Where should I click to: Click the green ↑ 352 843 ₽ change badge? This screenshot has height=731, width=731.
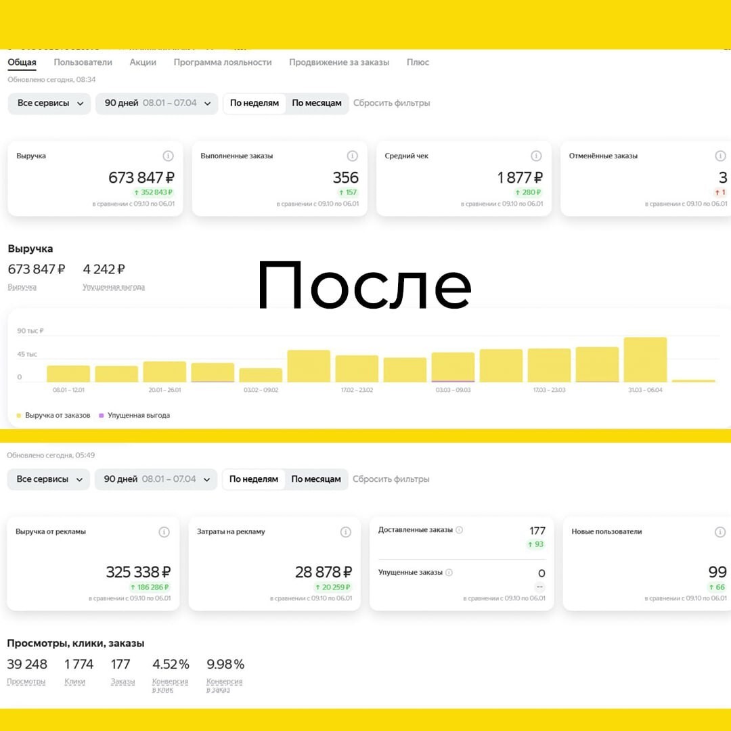153,192
